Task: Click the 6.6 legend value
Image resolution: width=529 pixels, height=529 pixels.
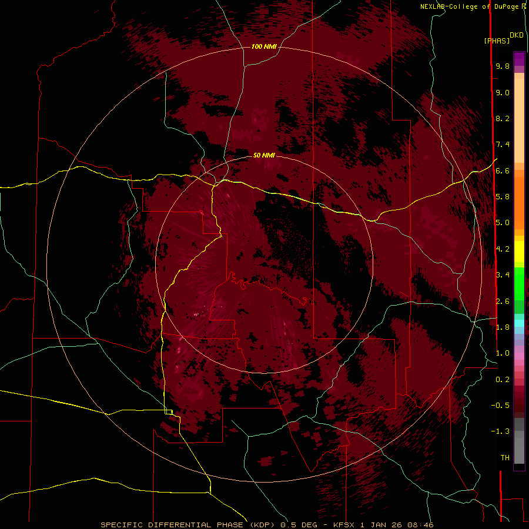Action: point(503,170)
